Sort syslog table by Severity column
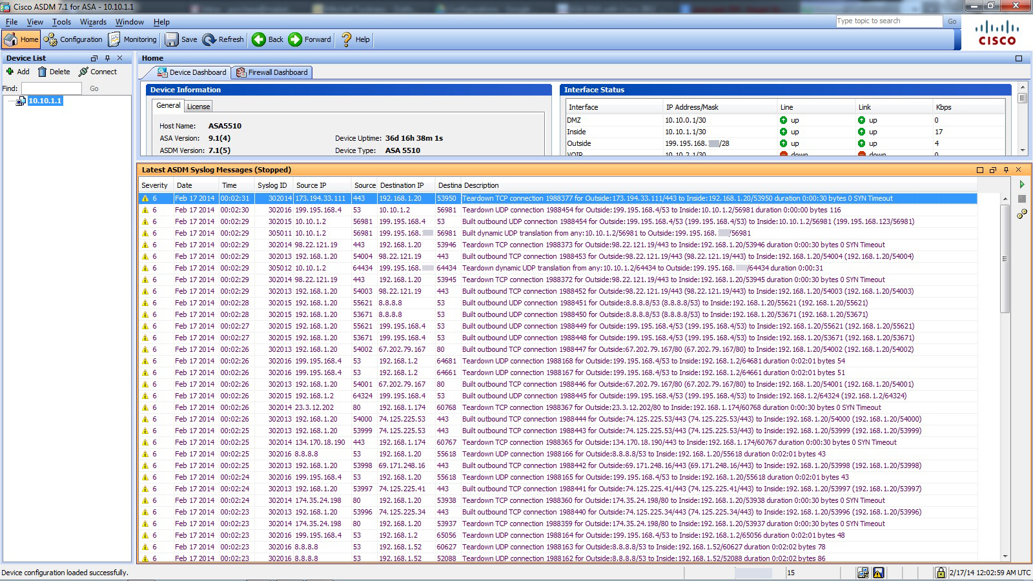The width and height of the screenshot is (1033, 581). 156,185
